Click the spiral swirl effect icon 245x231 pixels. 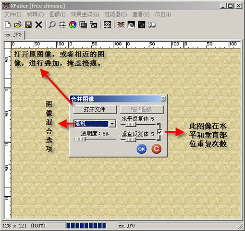click(x=131, y=25)
